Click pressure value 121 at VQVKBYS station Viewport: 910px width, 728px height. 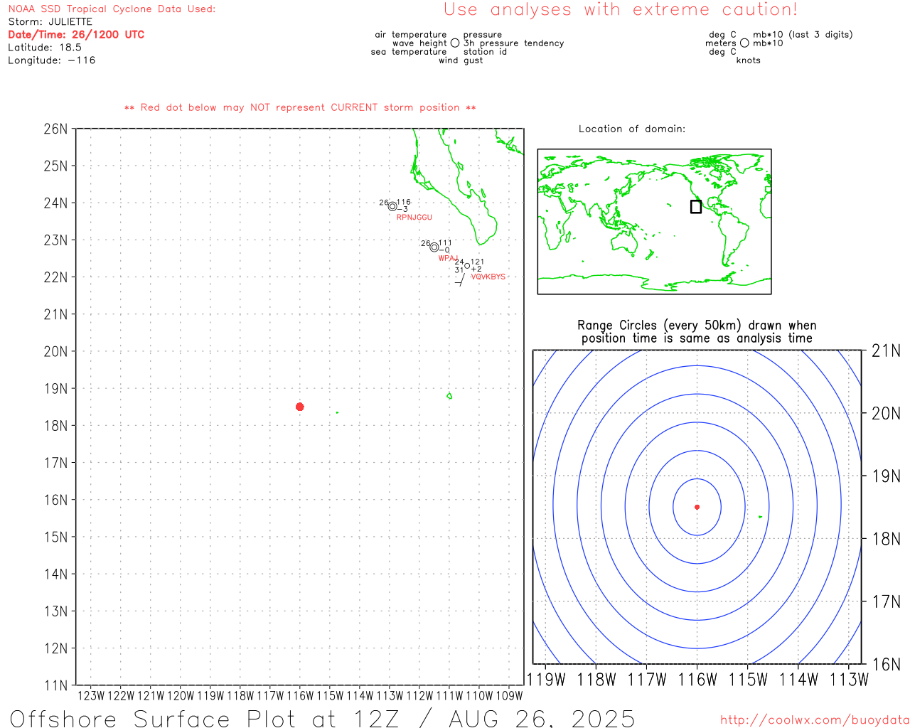477,262
